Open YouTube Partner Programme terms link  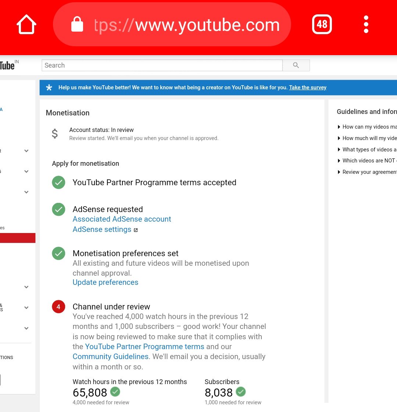[x=144, y=347]
